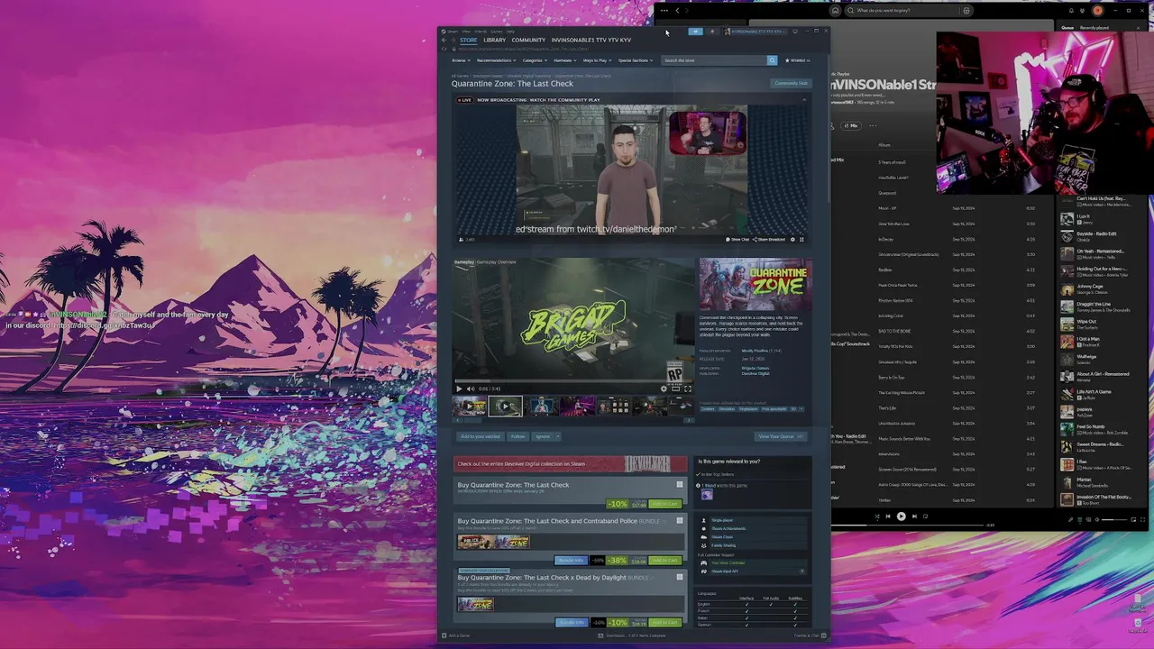
Task: Play the Gameplay Overview trailer
Action: pyautogui.click(x=459, y=389)
